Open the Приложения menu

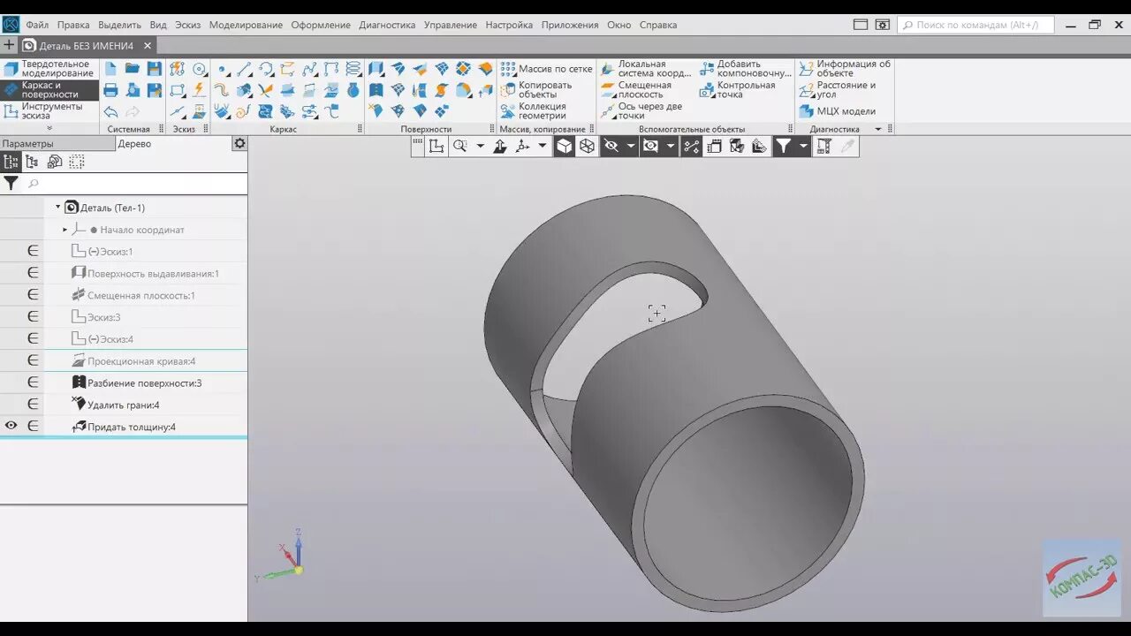coord(570,25)
